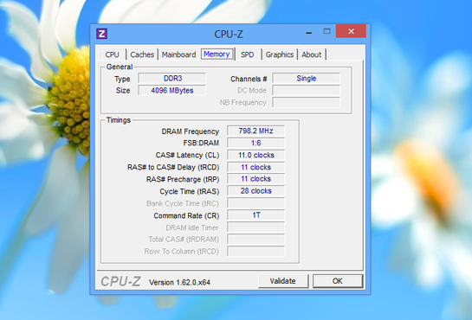Select the DRAM Frequency value 798.2 MHz
The width and height of the screenshot is (472, 320).
pos(255,131)
